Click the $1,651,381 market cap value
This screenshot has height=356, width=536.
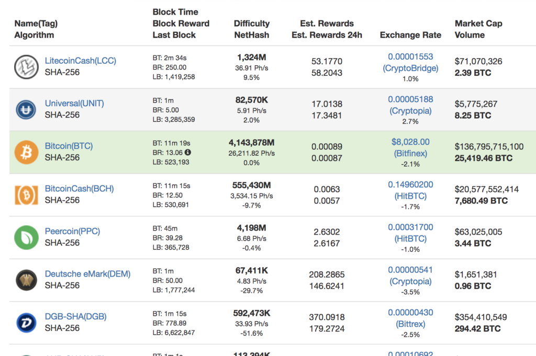click(475, 275)
